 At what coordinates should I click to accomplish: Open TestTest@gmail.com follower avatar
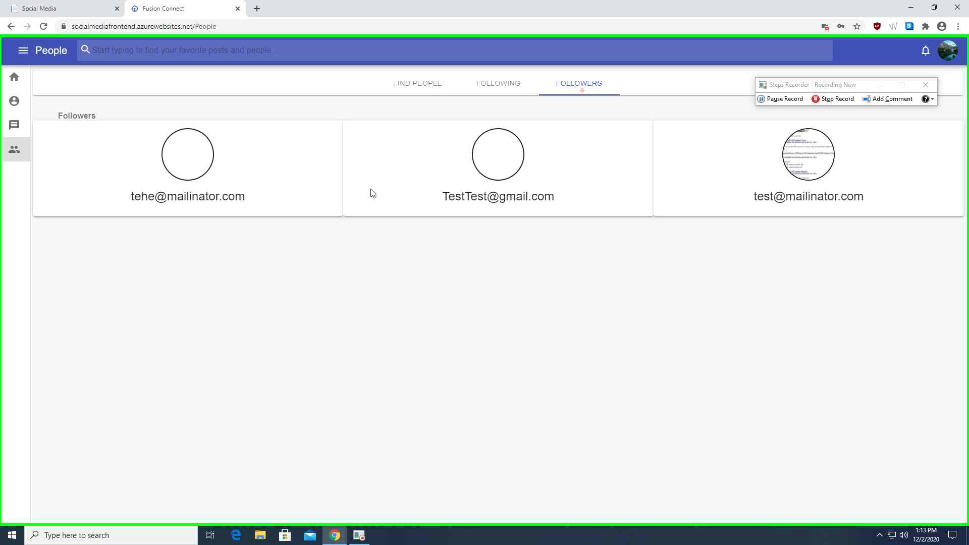(x=498, y=154)
